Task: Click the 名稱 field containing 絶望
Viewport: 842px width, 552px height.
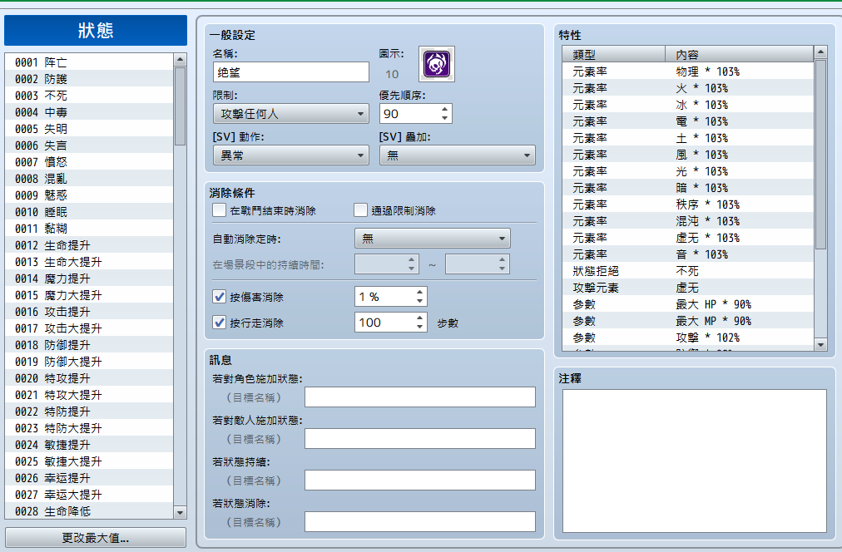Action: coord(291,71)
